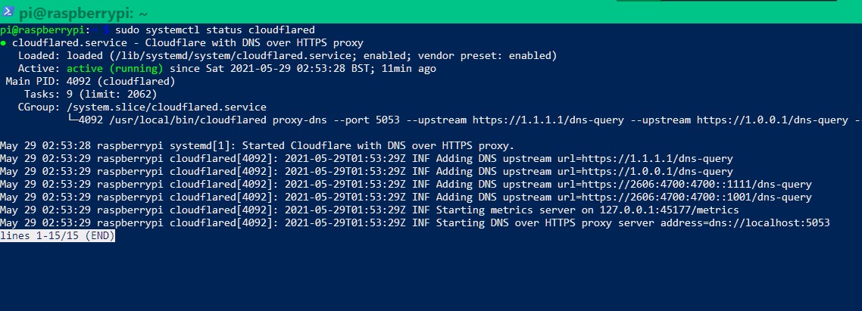Image resolution: width=862 pixels, height=311 pixels.
Task: Click the tree branch symbol before 4092
Action: tap(73, 120)
